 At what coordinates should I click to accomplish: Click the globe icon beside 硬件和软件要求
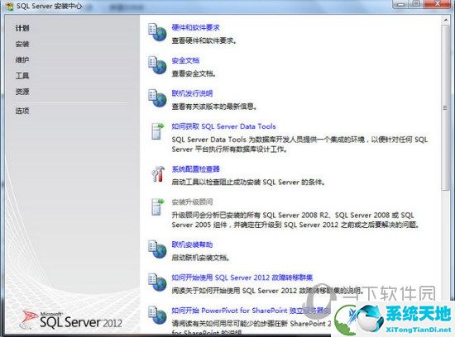point(157,32)
